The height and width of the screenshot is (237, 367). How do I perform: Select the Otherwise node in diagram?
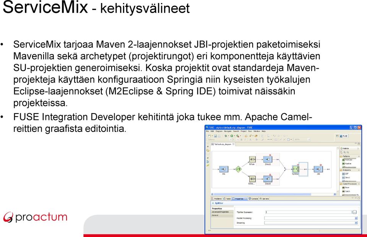pyautogui.click(x=252, y=179)
